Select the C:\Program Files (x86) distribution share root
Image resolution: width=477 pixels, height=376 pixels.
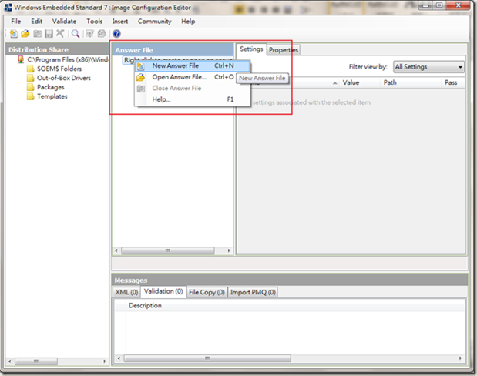click(x=68, y=59)
